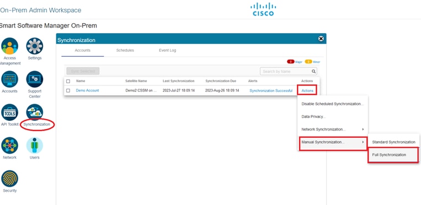
Task: Click the Synchronization Successful alert link
Action: [x=271, y=91]
